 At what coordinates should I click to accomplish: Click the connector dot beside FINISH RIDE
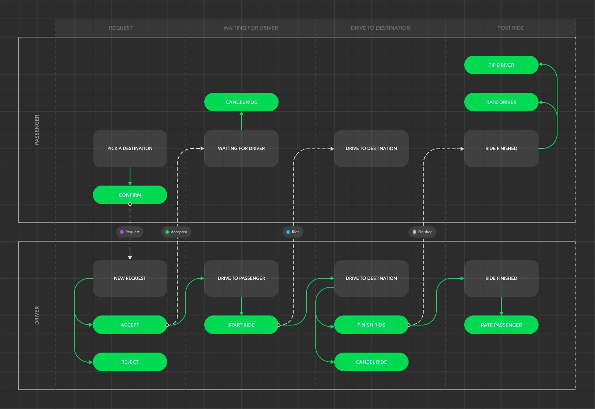pos(409,325)
